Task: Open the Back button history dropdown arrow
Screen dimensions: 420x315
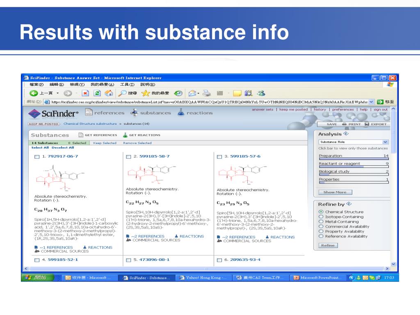Action: point(57,93)
